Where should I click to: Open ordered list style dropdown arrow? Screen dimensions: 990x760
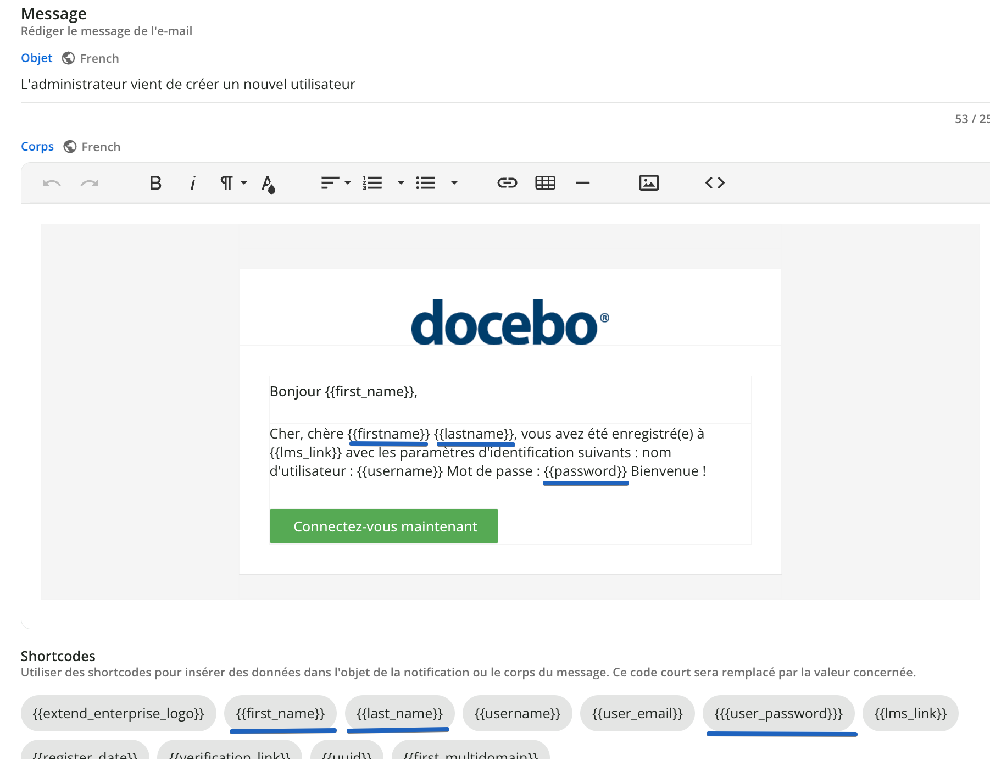pos(401,183)
